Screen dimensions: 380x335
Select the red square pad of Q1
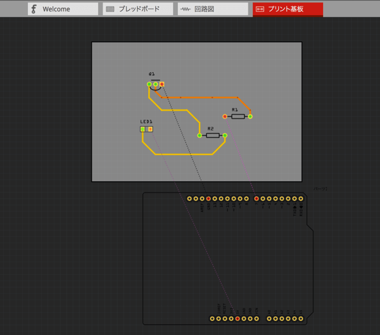click(x=161, y=84)
